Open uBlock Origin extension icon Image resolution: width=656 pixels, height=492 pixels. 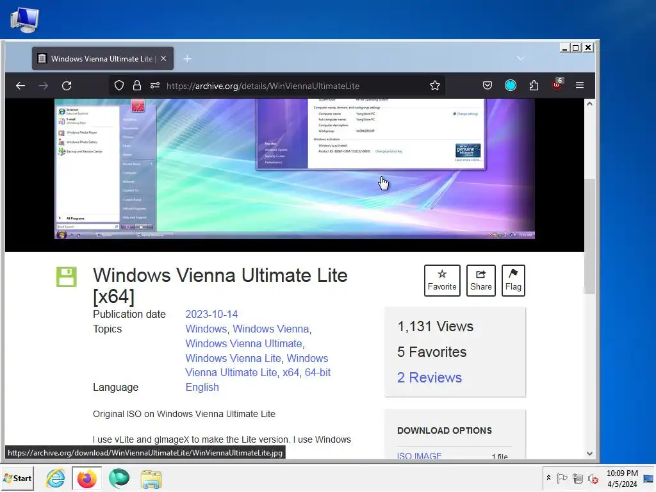(557, 85)
